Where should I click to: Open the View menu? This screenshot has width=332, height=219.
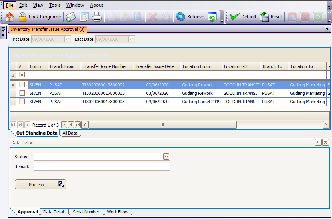coord(38,5)
